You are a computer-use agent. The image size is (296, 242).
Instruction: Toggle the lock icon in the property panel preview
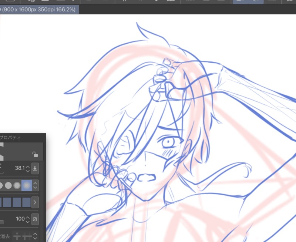click(35, 154)
